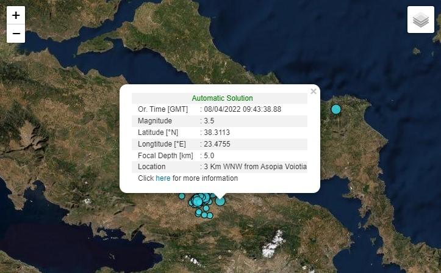
Task: Click the location text '3 Km WNW from Asopia Voiotia'
Action: pos(255,167)
